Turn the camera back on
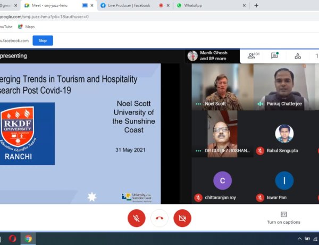Screen dimensions: 319x245 click(182, 218)
